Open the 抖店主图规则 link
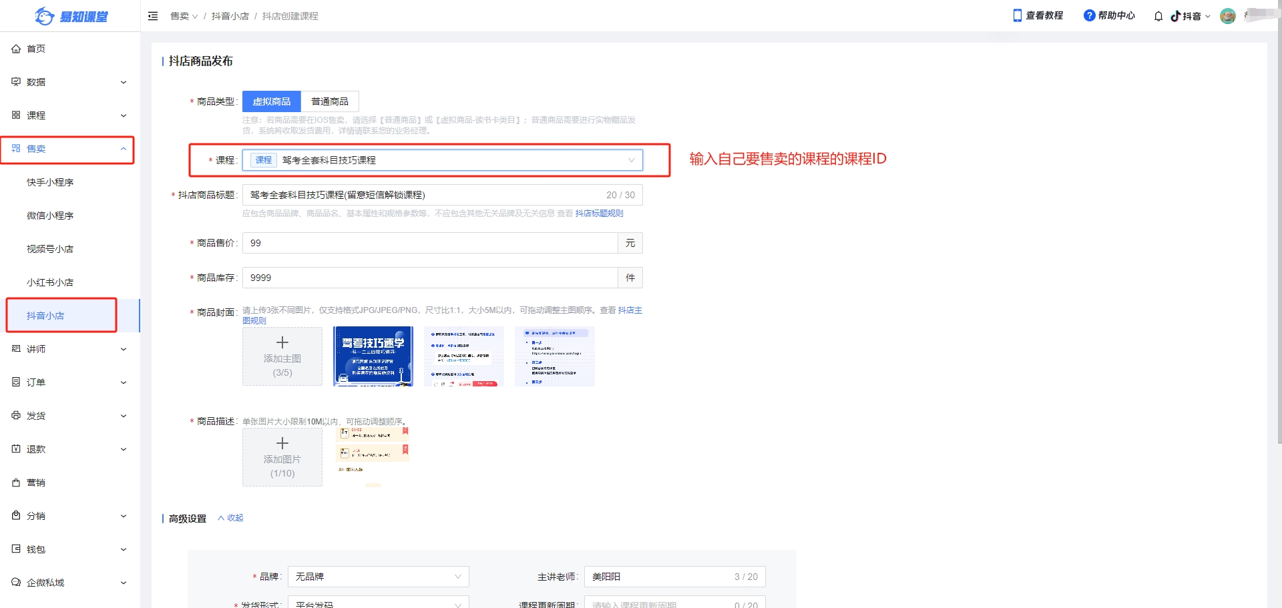This screenshot has width=1282, height=608. tap(630, 310)
